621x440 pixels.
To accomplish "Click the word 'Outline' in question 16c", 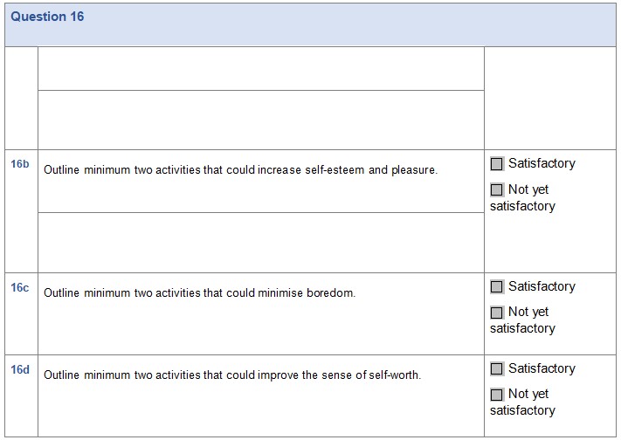I will point(61,293).
